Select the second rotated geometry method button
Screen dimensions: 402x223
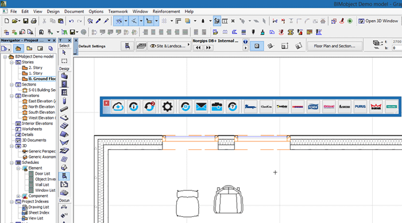(x=270, y=46)
